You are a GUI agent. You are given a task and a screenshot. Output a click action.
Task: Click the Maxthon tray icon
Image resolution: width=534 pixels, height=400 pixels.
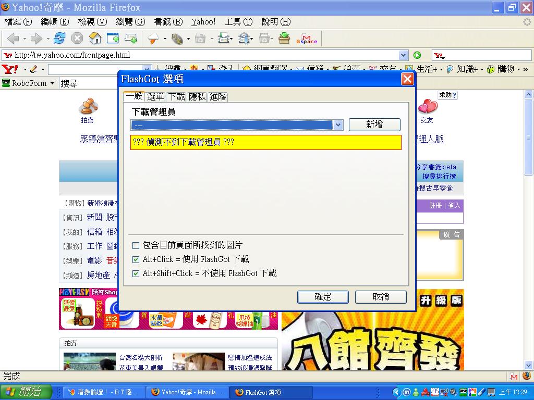click(406, 392)
